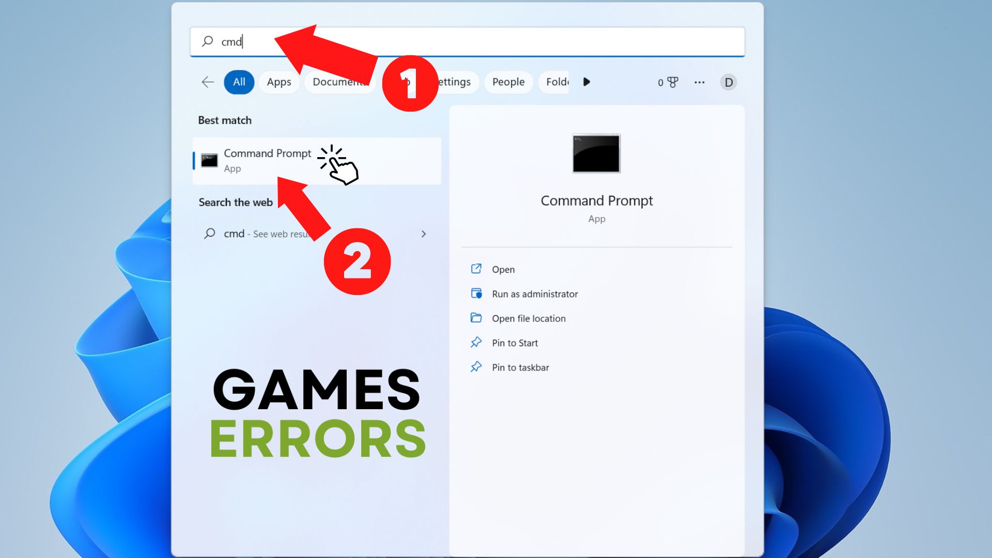The image size is (992, 558).
Task: Expand the People filter tab
Action: pos(507,81)
